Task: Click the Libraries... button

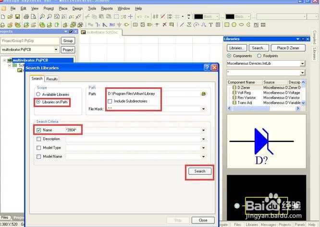Action: tap(237, 48)
